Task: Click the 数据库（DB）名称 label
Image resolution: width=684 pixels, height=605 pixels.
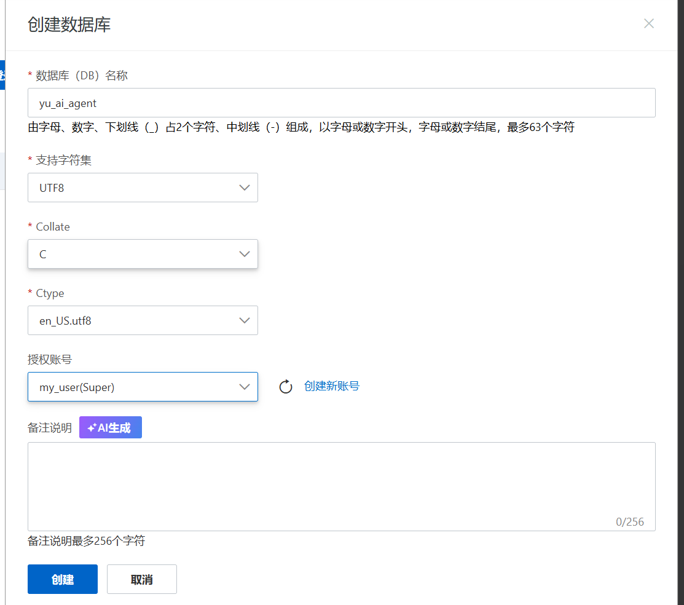Action: click(x=82, y=76)
